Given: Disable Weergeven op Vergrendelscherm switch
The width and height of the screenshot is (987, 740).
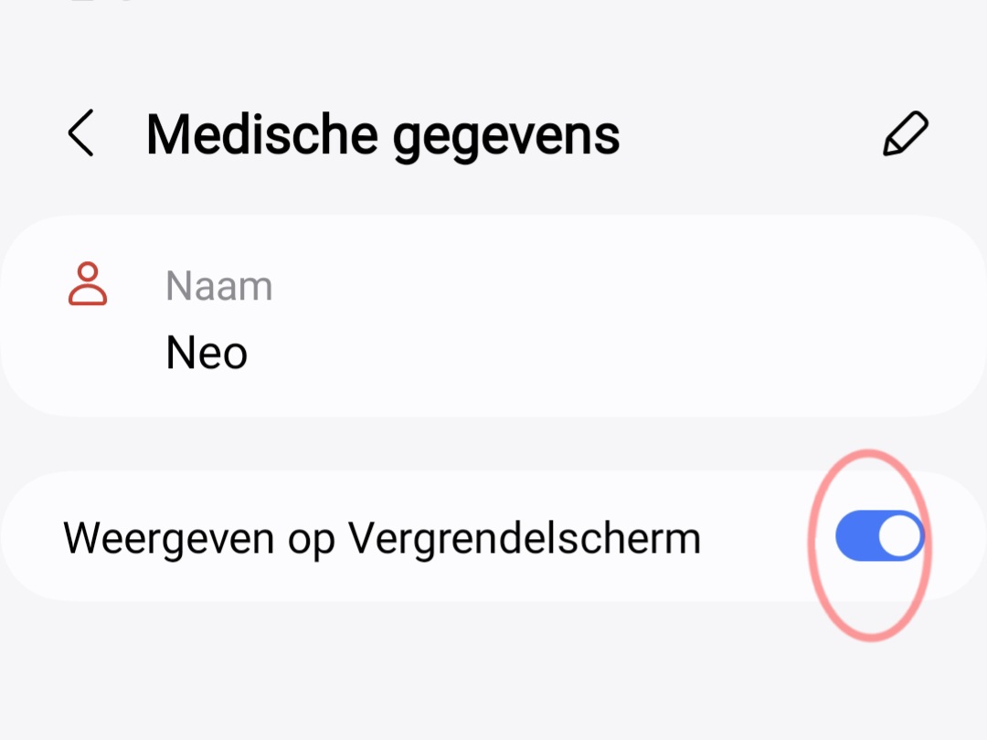Looking at the screenshot, I should pos(878,535).
